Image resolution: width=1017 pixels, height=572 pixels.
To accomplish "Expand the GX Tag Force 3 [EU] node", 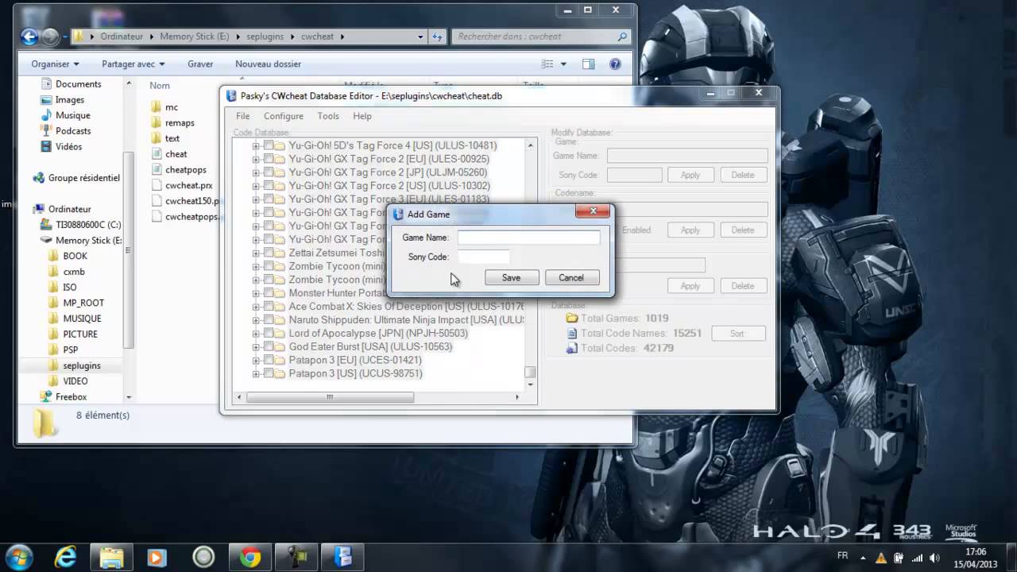I will (x=256, y=199).
